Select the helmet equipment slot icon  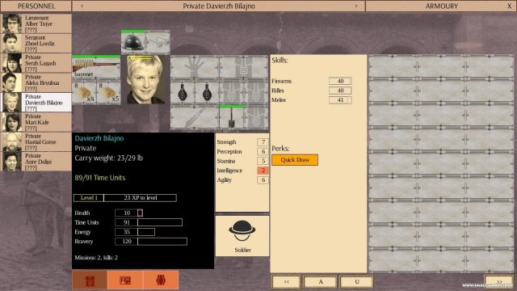click(x=133, y=42)
